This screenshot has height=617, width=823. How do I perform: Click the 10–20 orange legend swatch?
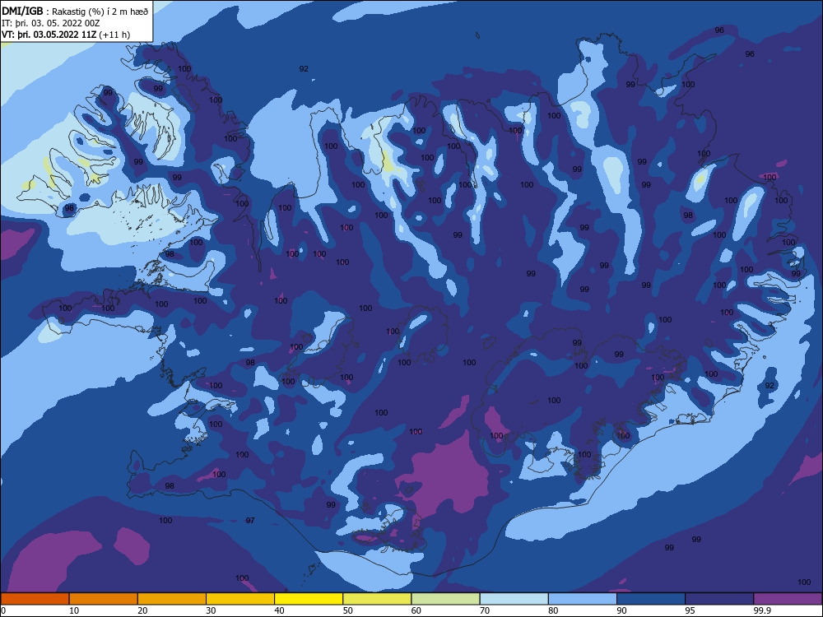[x=104, y=599]
